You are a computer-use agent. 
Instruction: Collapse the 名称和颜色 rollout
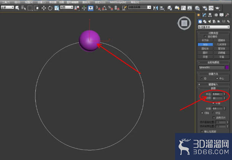tap(213, 62)
